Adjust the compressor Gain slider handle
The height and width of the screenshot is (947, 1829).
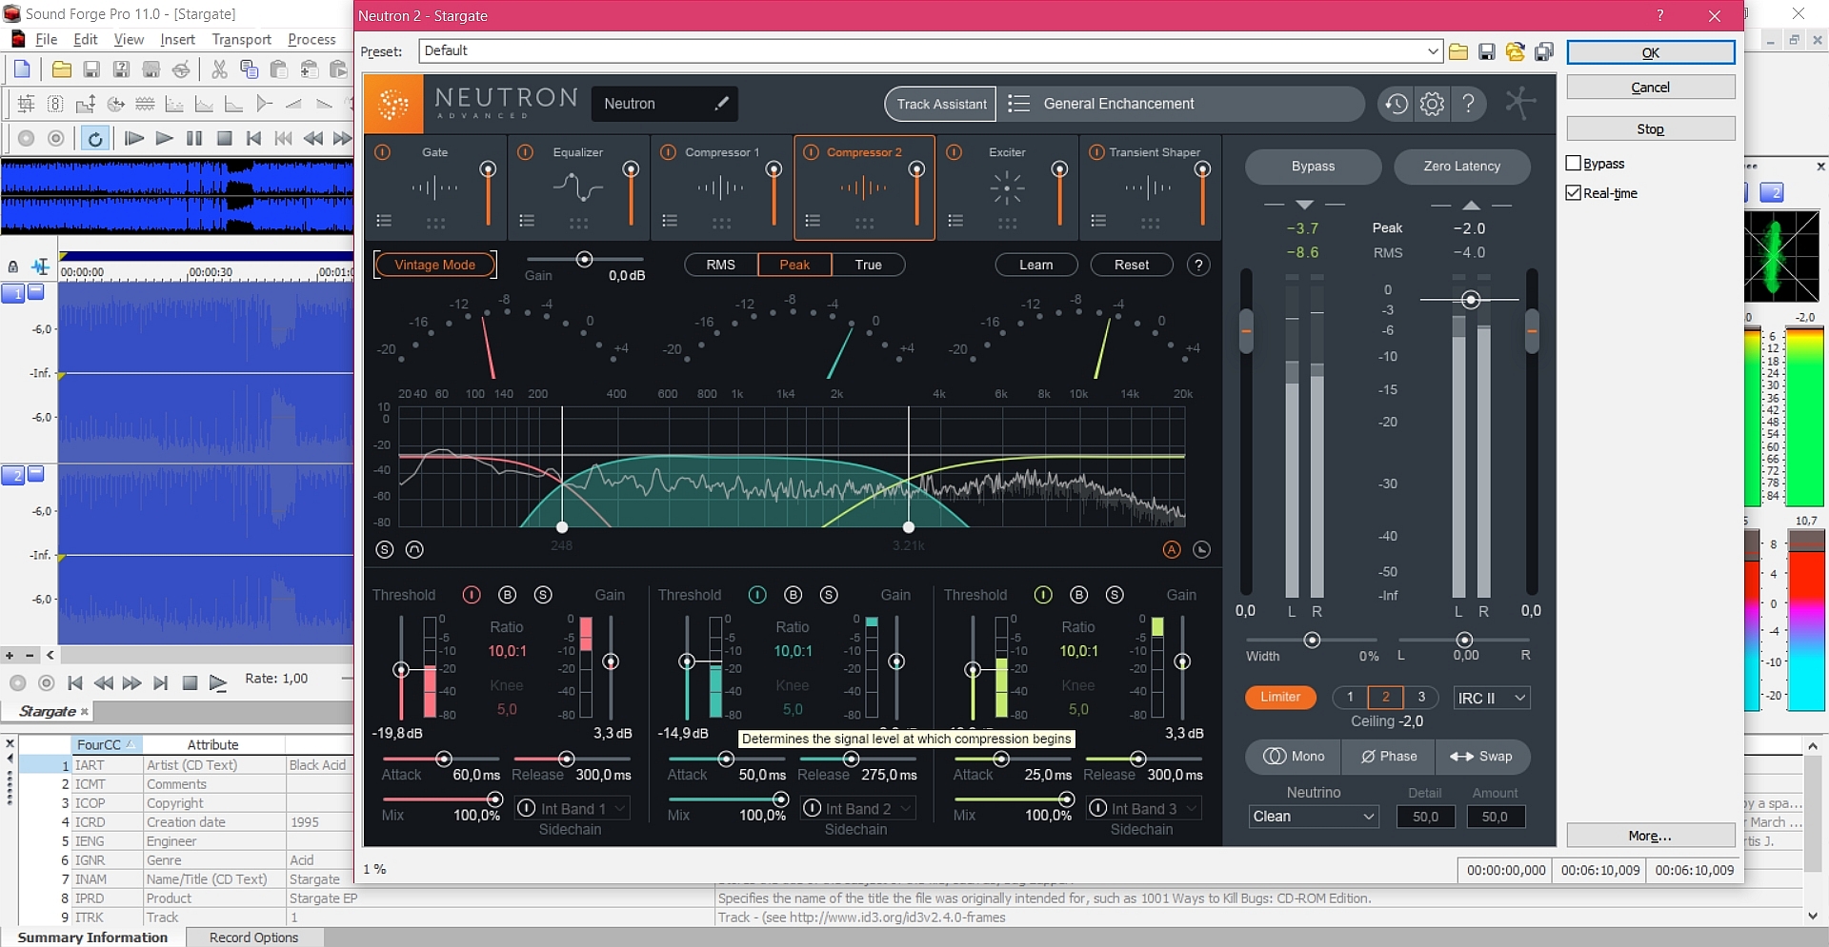[585, 259]
